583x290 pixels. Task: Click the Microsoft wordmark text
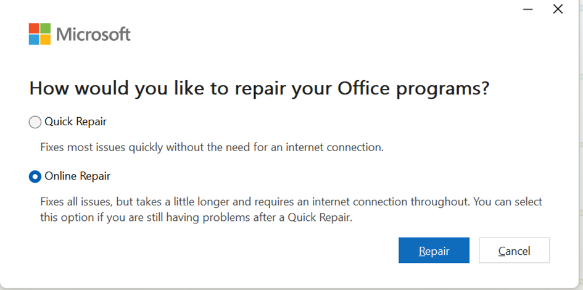click(93, 35)
